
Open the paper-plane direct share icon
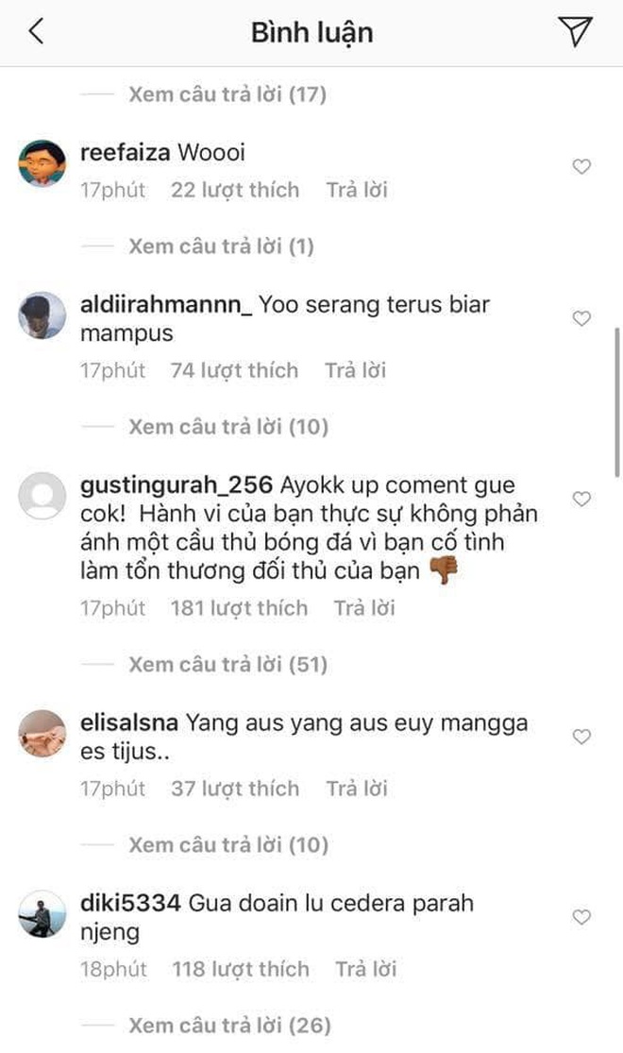(575, 31)
